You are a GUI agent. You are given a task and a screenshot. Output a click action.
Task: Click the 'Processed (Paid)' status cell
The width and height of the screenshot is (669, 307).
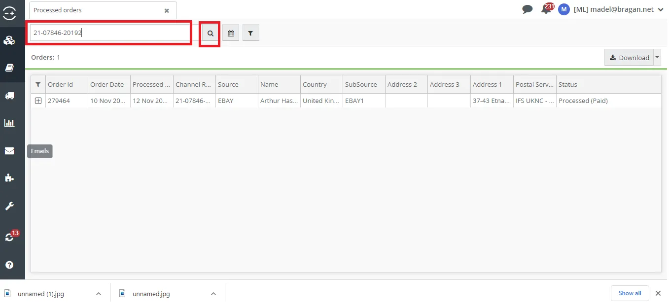pos(609,101)
